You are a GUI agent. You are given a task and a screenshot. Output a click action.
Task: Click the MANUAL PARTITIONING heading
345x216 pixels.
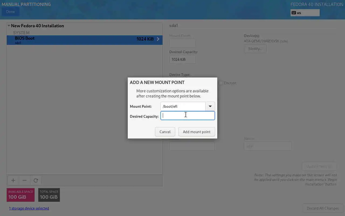coord(26,4)
